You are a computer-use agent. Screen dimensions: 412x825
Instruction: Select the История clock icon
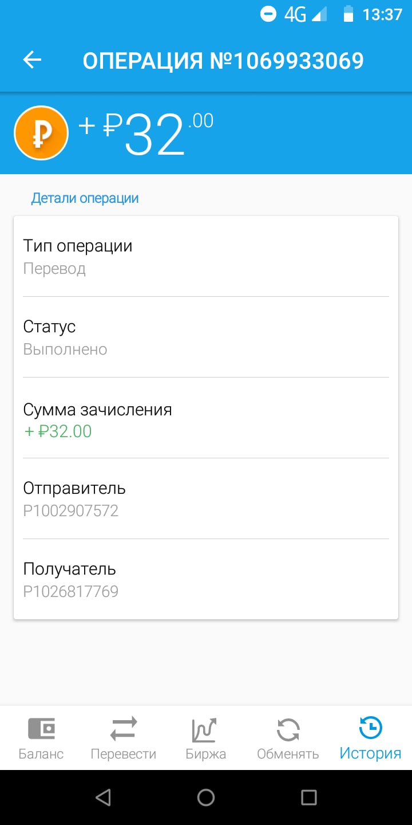click(370, 729)
